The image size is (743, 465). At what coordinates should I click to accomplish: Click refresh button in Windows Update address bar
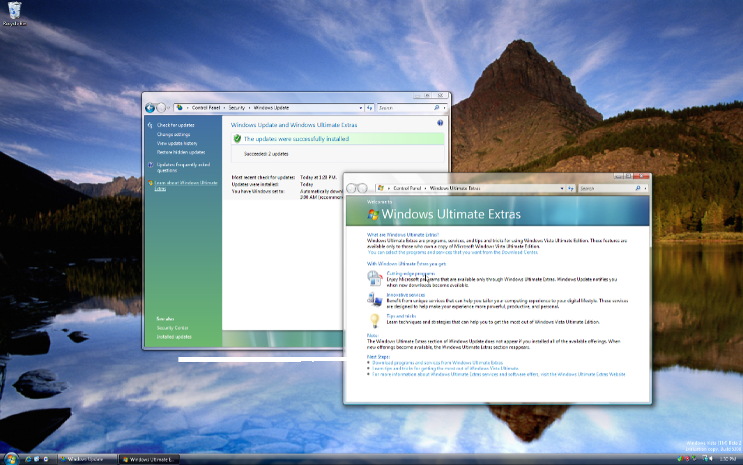click(x=370, y=108)
